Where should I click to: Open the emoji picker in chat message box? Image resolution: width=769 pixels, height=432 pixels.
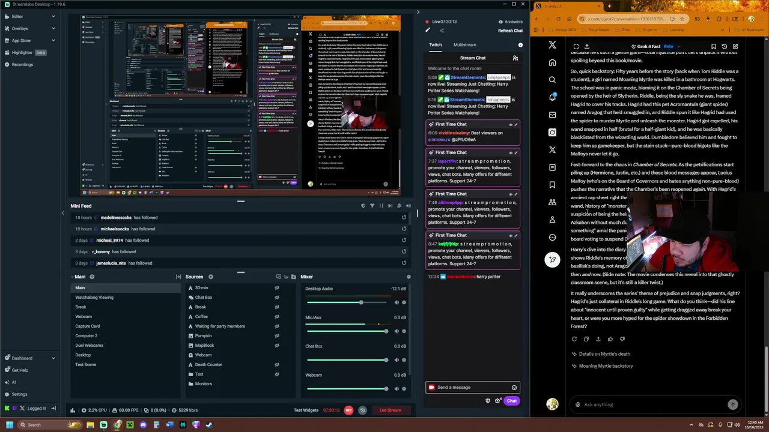[514, 388]
